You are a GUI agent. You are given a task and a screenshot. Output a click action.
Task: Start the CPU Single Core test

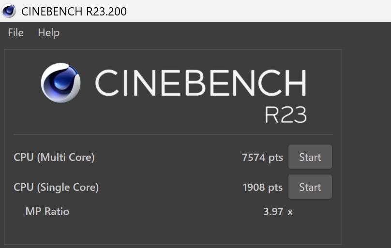(310, 187)
